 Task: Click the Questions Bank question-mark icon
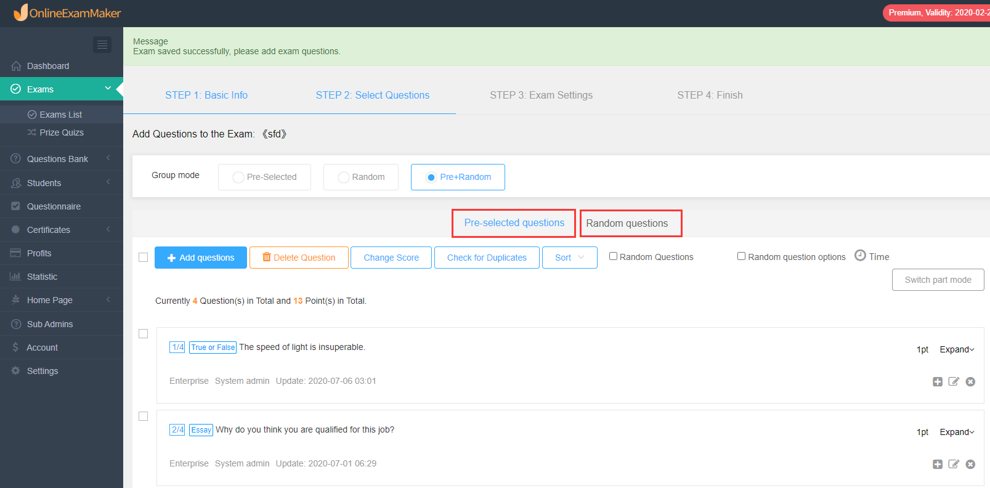click(x=16, y=159)
